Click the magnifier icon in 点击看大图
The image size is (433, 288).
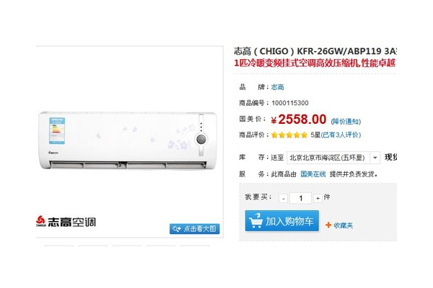tap(177, 229)
